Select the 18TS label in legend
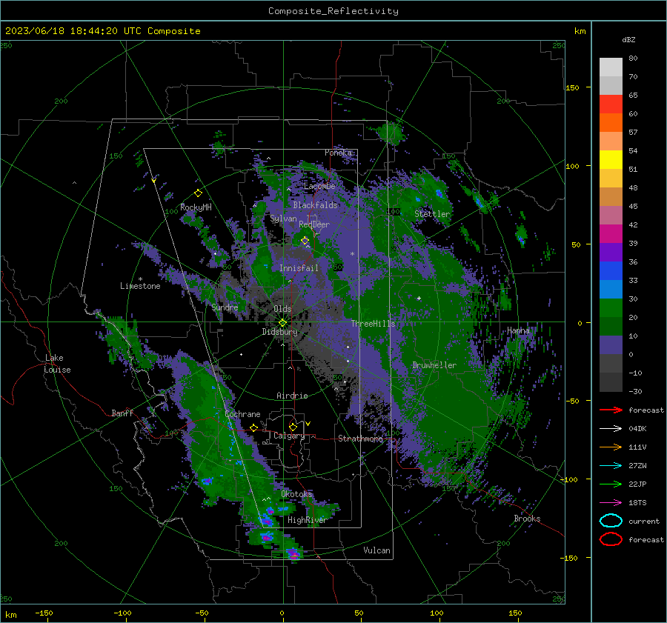Viewport: 667px width, 623px height. point(637,503)
